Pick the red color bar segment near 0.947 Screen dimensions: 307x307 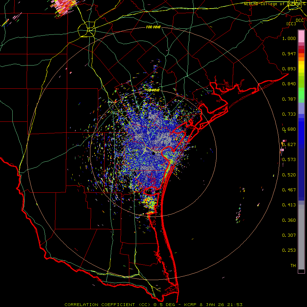[x=301, y=51]
